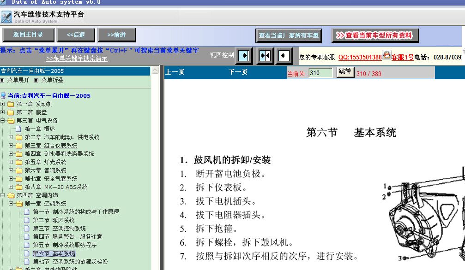Select 第六节 基本系统 tree item
The height and width of the screenshot is (270, 465).
pyautogui.click(x=54, y=253)
